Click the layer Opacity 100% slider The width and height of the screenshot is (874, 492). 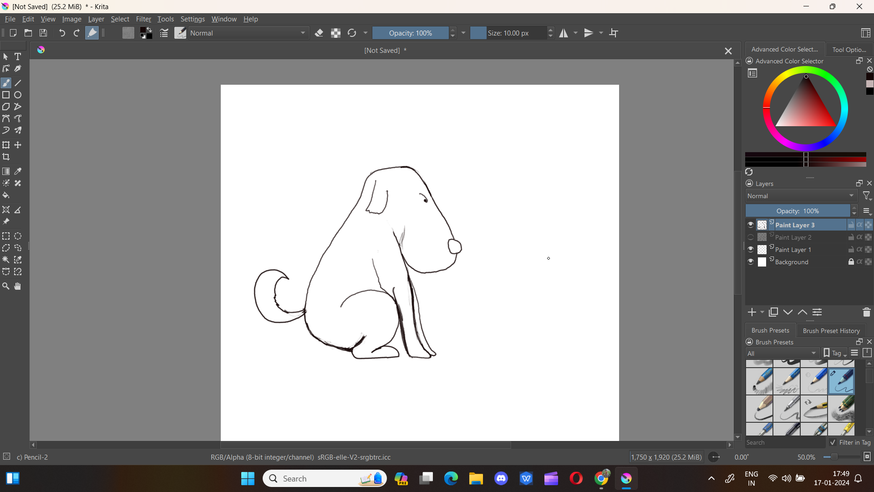point(798,211)
